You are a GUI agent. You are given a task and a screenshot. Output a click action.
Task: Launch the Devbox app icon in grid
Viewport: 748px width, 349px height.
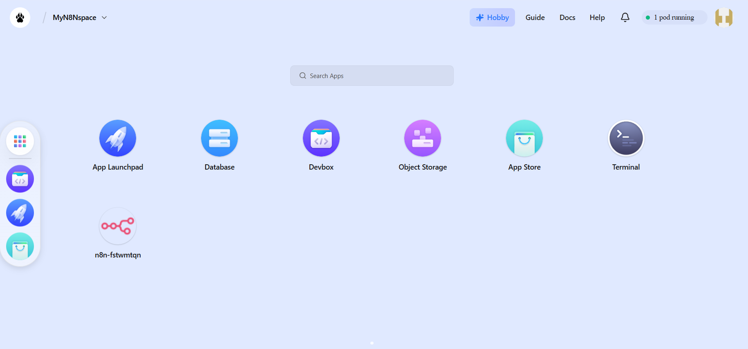tap(321, 138)
